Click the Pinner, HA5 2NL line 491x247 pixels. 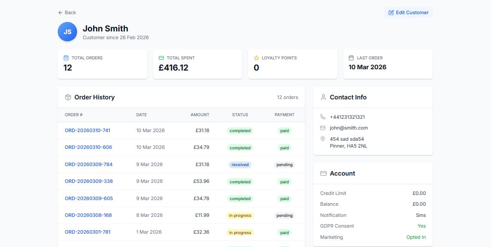pos(348,146)
